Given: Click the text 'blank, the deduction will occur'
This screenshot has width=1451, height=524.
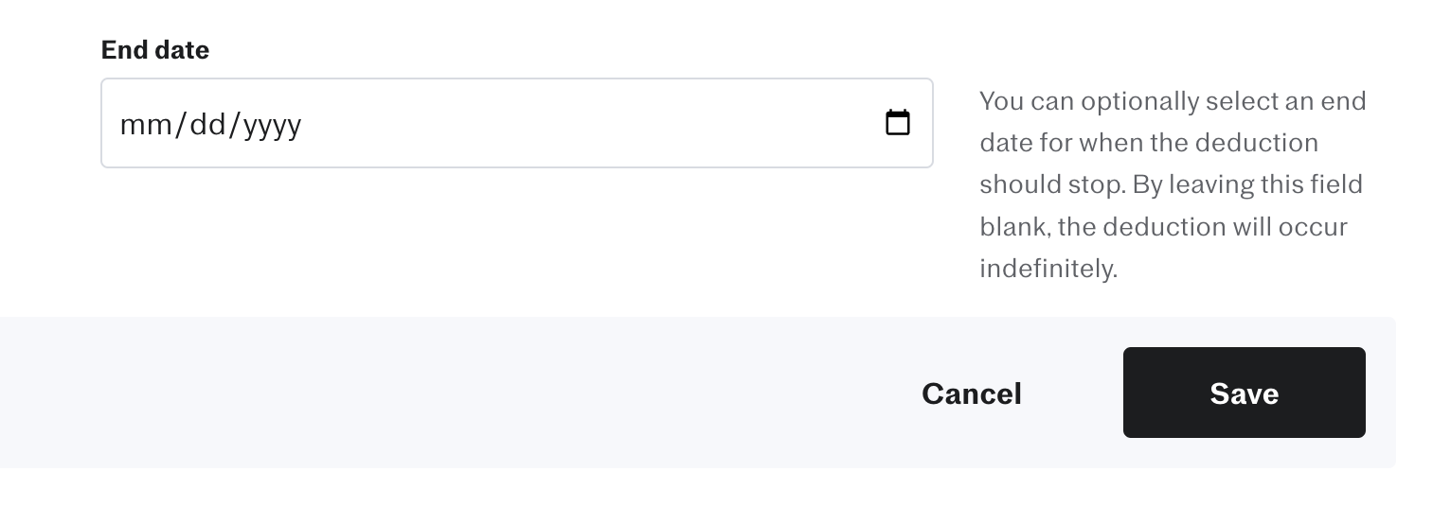Looking at the screenshot, I should pyautogui.click(x=1163, y=227).
